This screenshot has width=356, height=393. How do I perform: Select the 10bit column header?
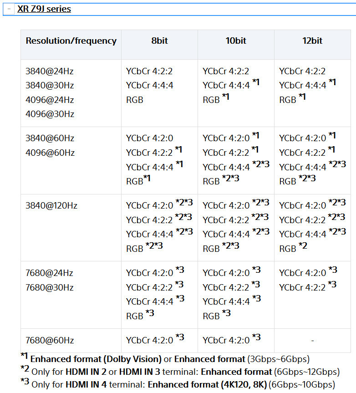pos(236,41)
